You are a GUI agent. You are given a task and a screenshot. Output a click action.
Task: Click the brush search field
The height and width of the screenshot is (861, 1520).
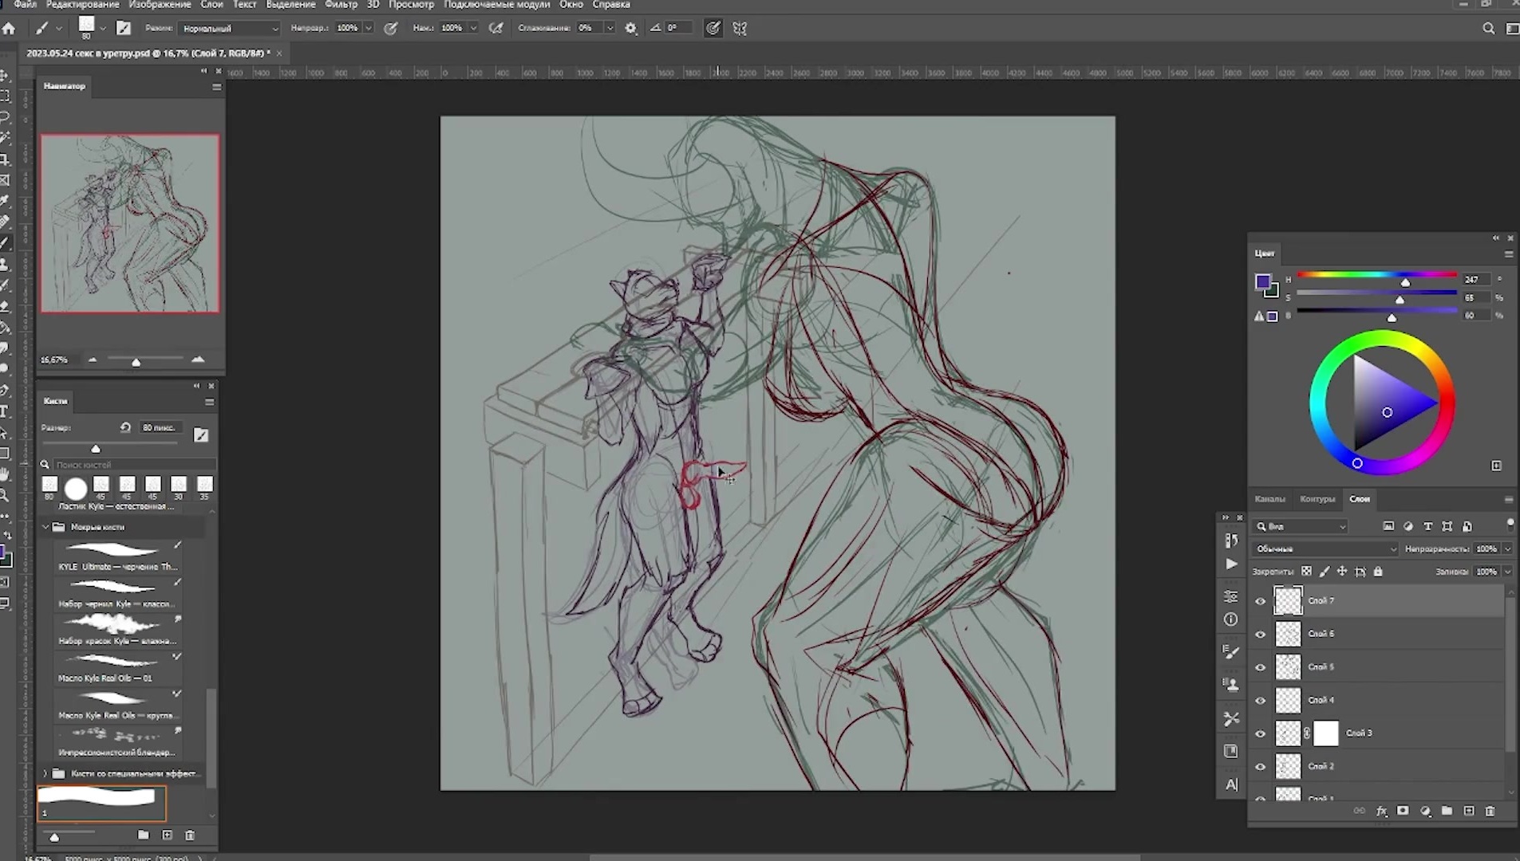132,464
